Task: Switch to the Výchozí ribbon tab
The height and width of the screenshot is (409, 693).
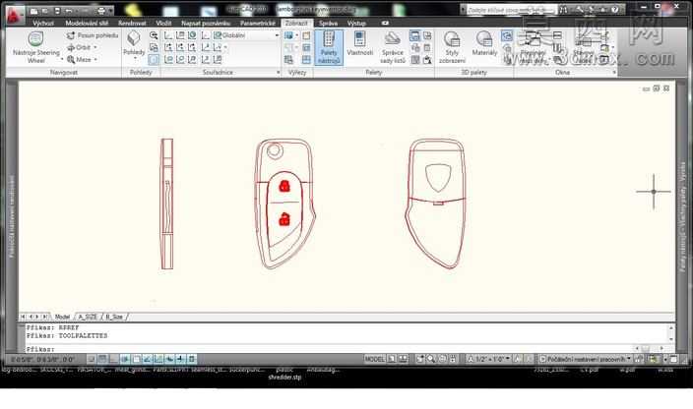Action: pos(43,23)
